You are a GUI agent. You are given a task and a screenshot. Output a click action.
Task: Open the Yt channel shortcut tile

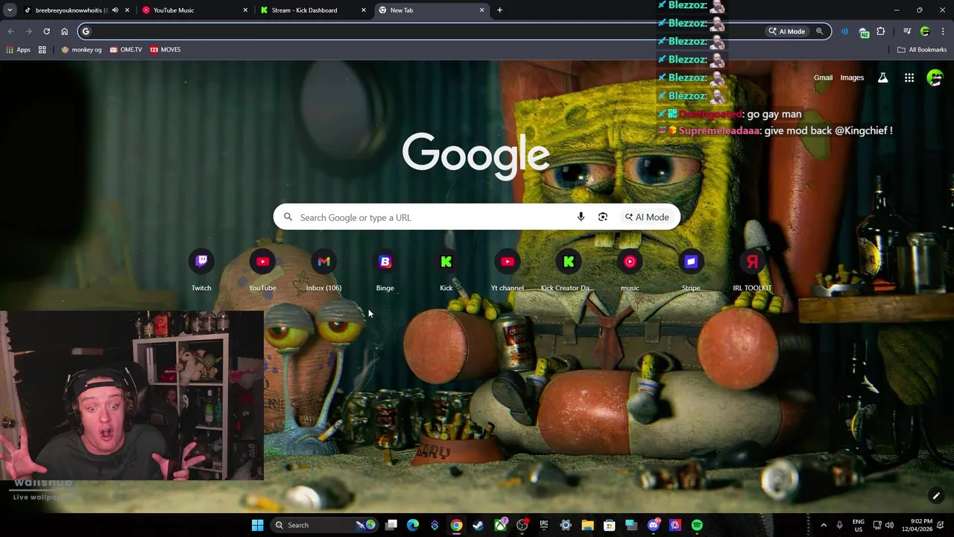(x=508, y=271)
